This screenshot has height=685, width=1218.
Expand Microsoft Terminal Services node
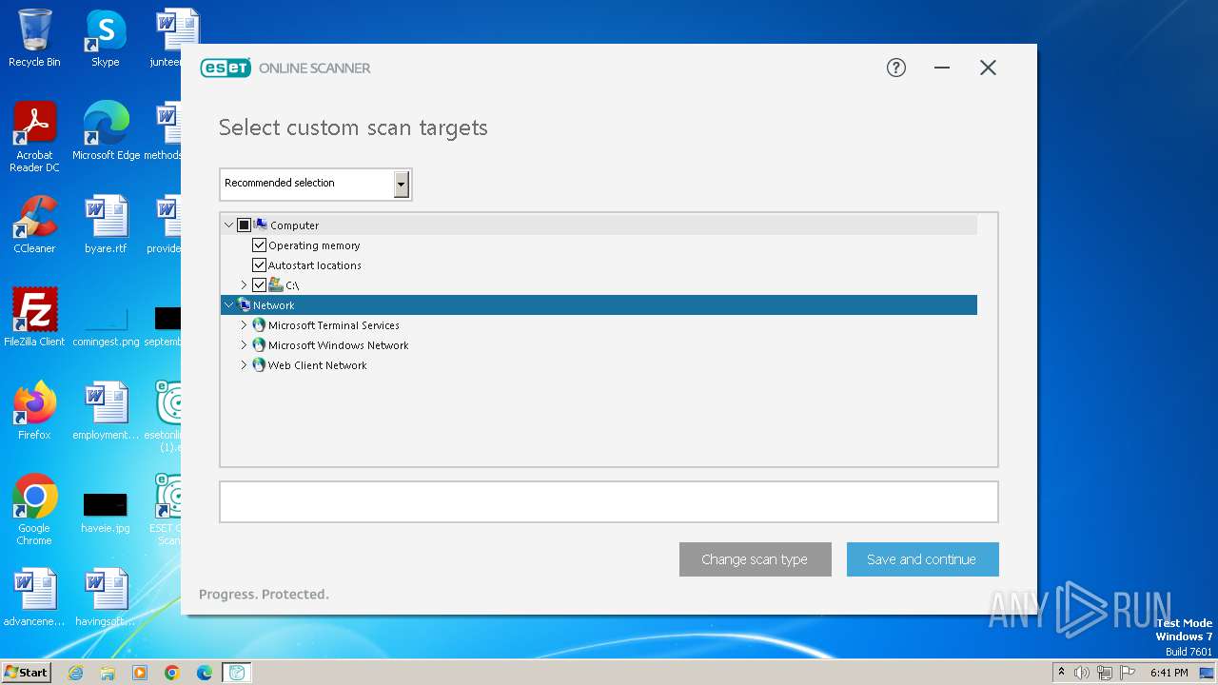tap(244, 325)
